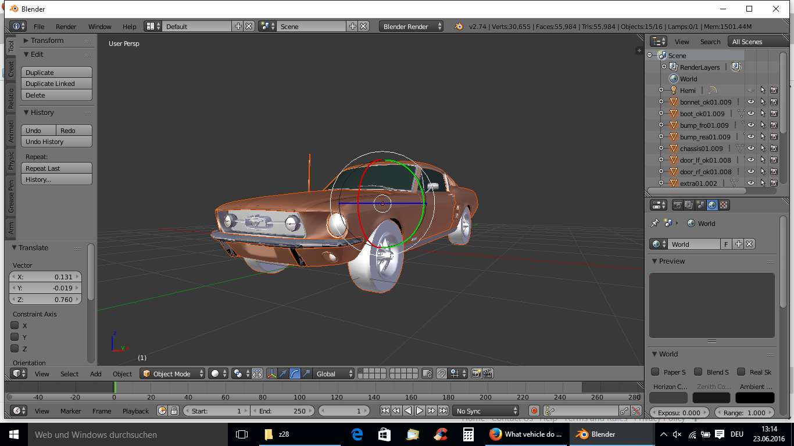794x446 pixels.
Task: Open the timeline editor type selector
Action: pyautogui.click(x=19, y=411)
